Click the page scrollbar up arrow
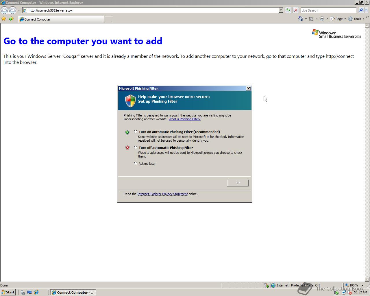Image resolution: width=370 pixels, height=296 pixels. 367,26
